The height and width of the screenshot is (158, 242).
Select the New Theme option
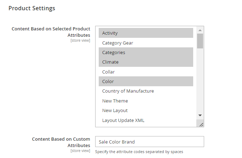pyautogui.click(x=146, y=101)
